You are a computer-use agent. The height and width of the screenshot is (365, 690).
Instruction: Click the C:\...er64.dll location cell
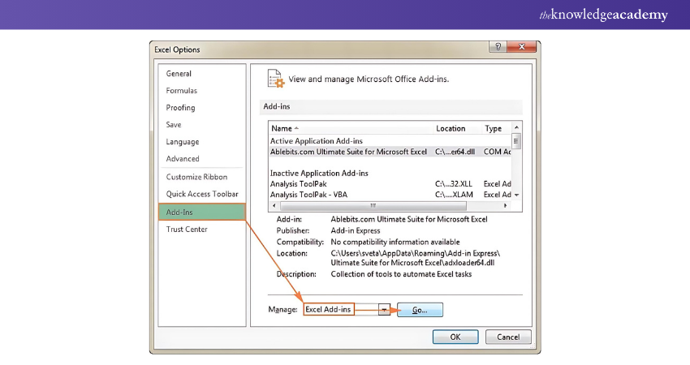pyautogui.click(x=455, y=152)
